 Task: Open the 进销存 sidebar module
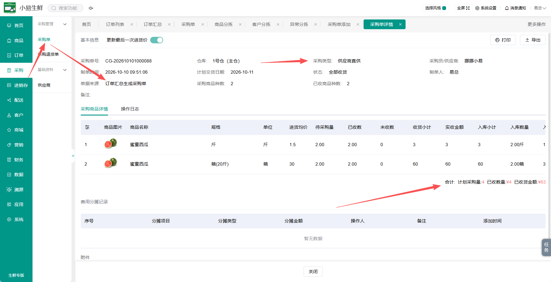click(16, 85)
